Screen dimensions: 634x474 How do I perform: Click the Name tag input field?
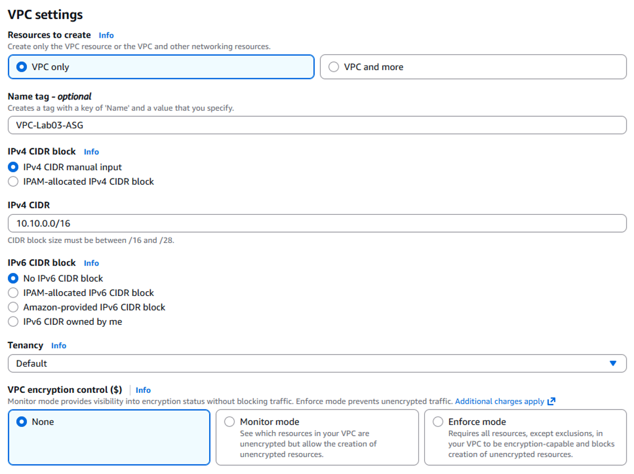click(317, 125)
